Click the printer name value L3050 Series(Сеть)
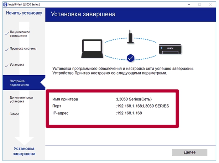This screenshot has width=219, height=163. tap(134, 99)
